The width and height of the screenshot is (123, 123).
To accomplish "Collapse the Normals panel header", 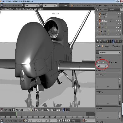I will coord(99,57).
